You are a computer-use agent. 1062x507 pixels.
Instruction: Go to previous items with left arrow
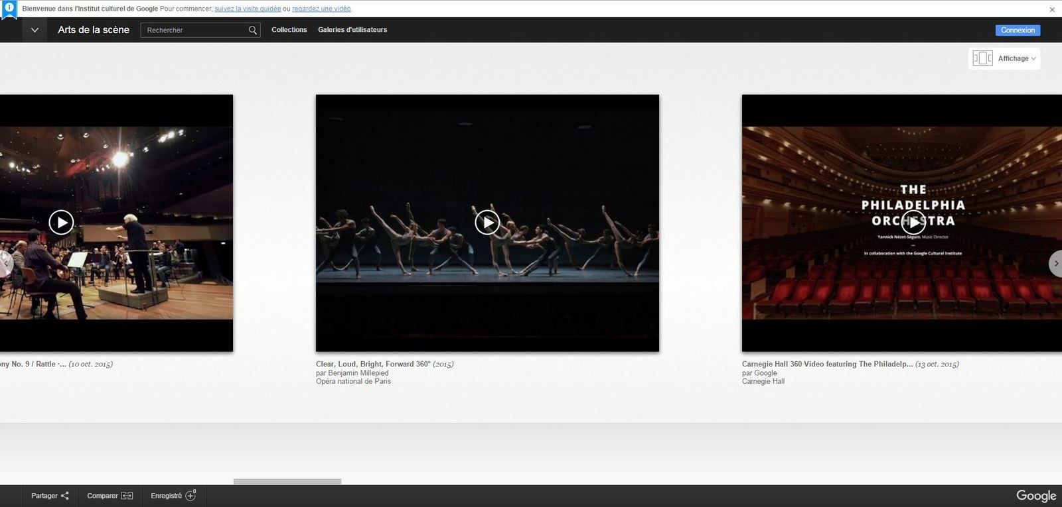click(5, 264)
